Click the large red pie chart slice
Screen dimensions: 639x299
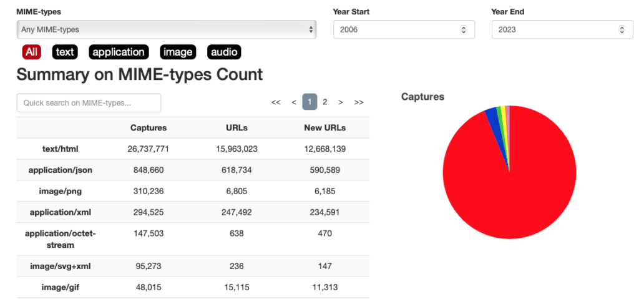505,187
